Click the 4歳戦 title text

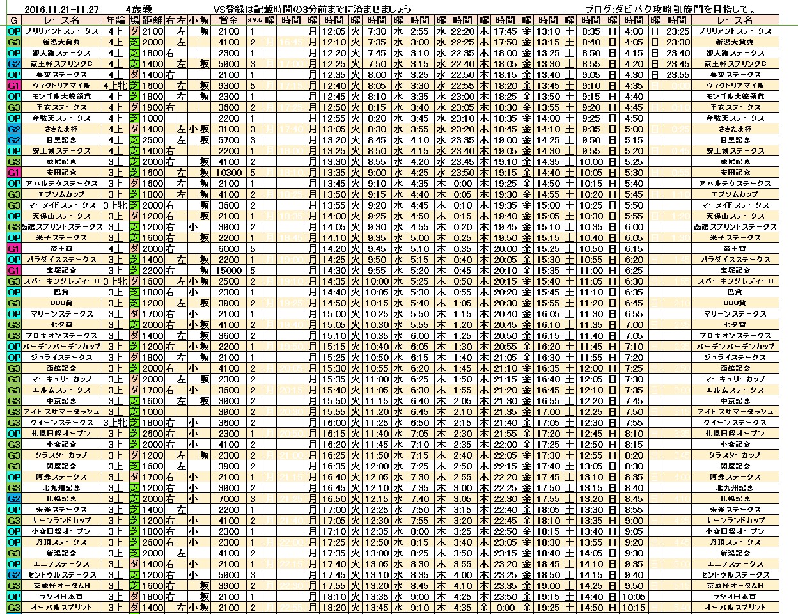click(x=137, y=9)
